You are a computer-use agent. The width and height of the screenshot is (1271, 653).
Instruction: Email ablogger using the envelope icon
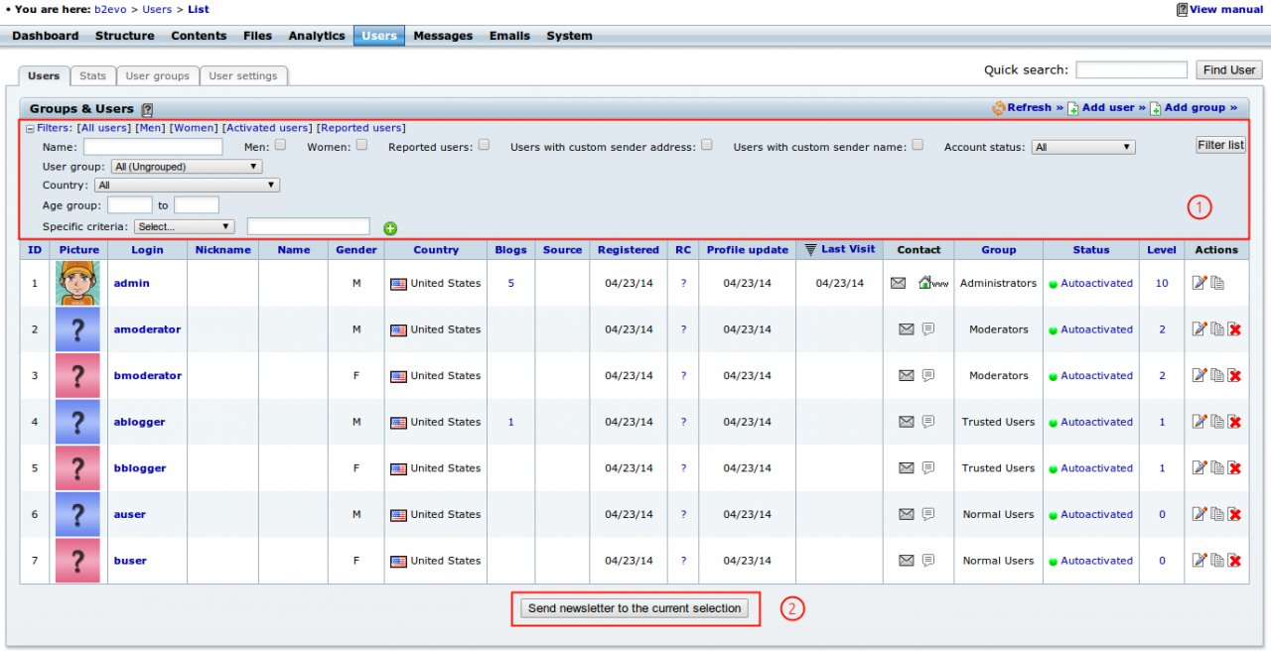click(x=907, y=422)
